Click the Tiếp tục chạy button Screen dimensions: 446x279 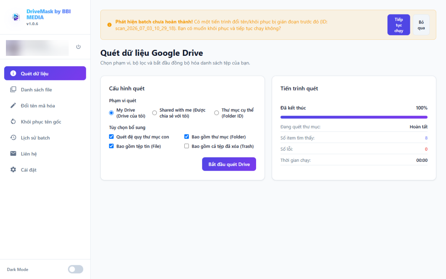[399, 25]
